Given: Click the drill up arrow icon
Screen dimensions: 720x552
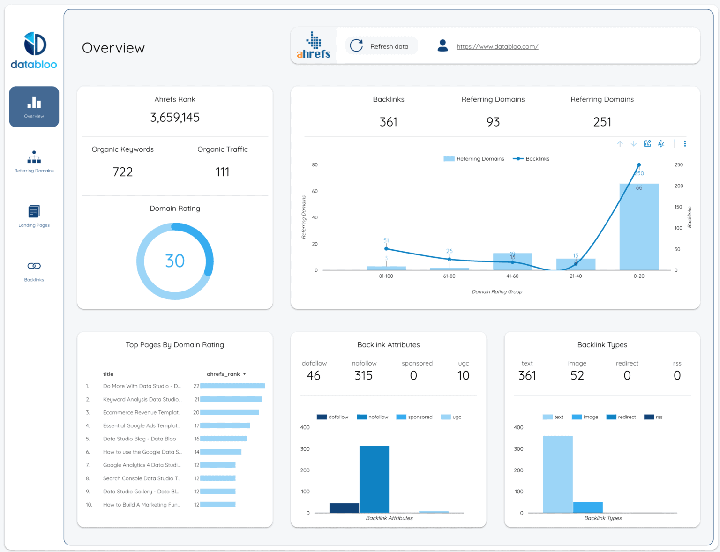Looking at the screenshot, I should [620, 144].
